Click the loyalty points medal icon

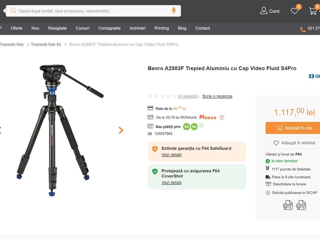coord(268,168)
